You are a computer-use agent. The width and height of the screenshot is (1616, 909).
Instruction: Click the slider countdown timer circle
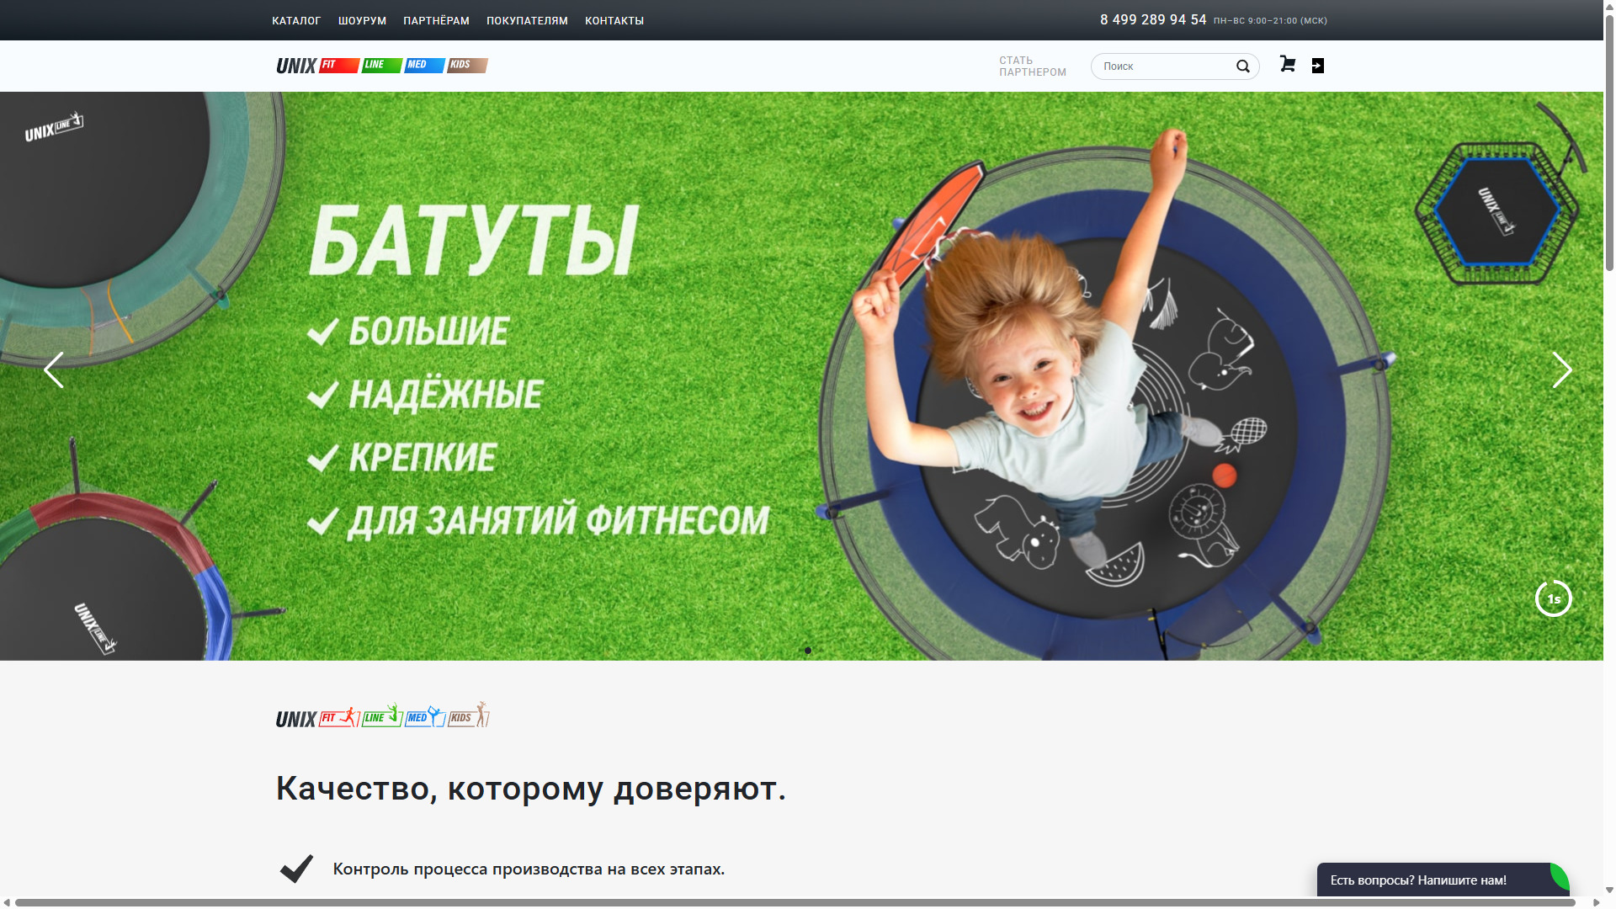1554,598
